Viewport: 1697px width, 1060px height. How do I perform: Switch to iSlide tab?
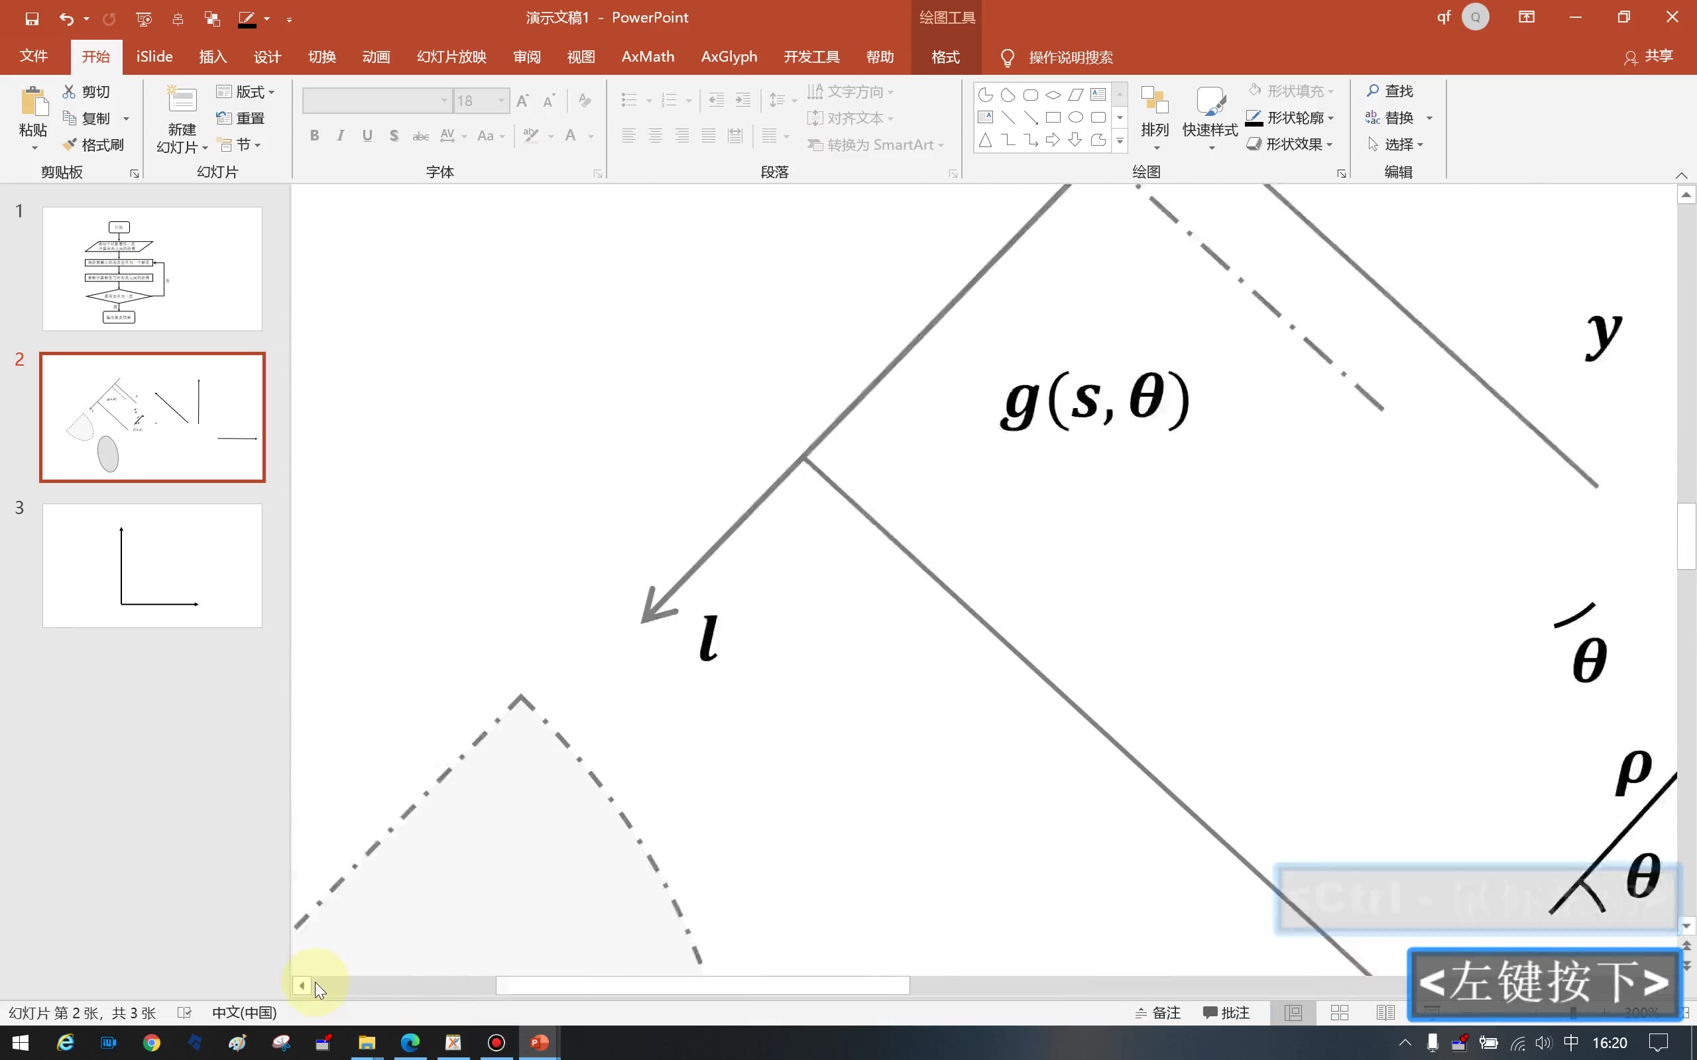click(x=154, y=57)
